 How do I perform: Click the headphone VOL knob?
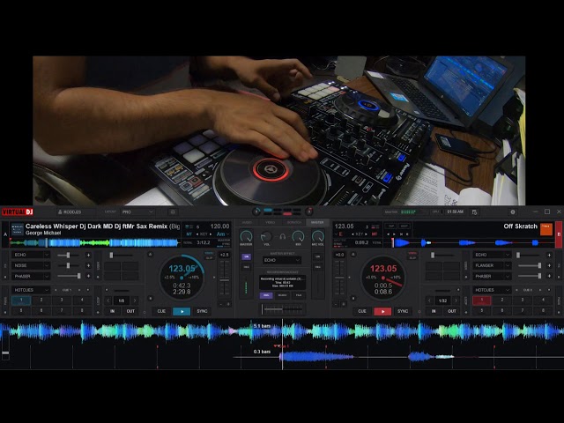pyautogui.click(x=266, y=236)
